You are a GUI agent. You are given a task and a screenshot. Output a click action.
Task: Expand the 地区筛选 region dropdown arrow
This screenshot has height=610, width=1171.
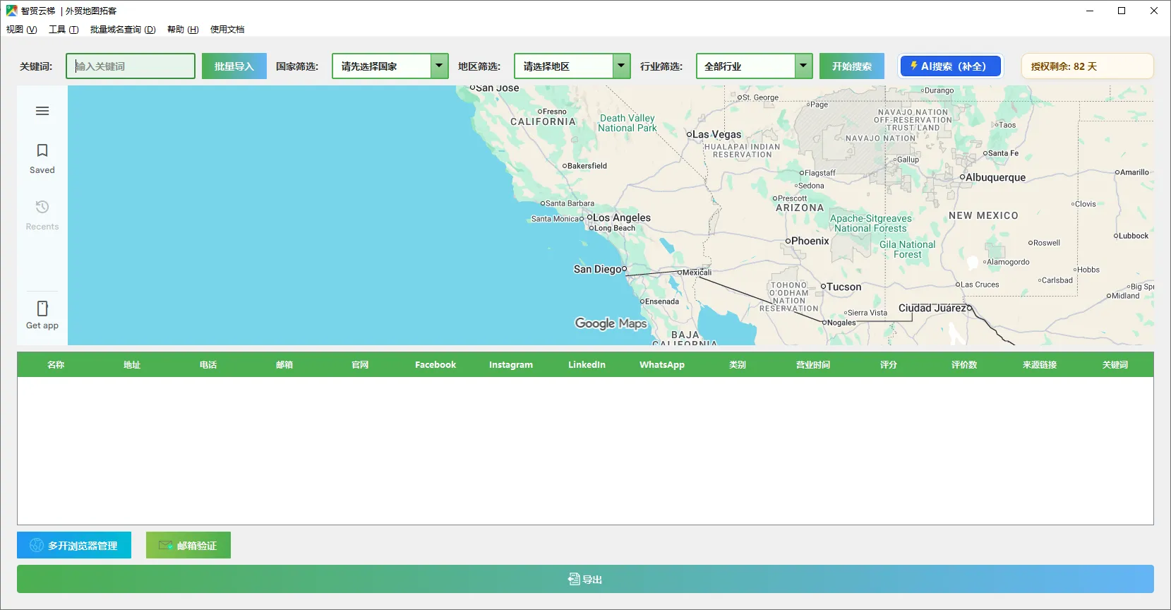point(621,66)
